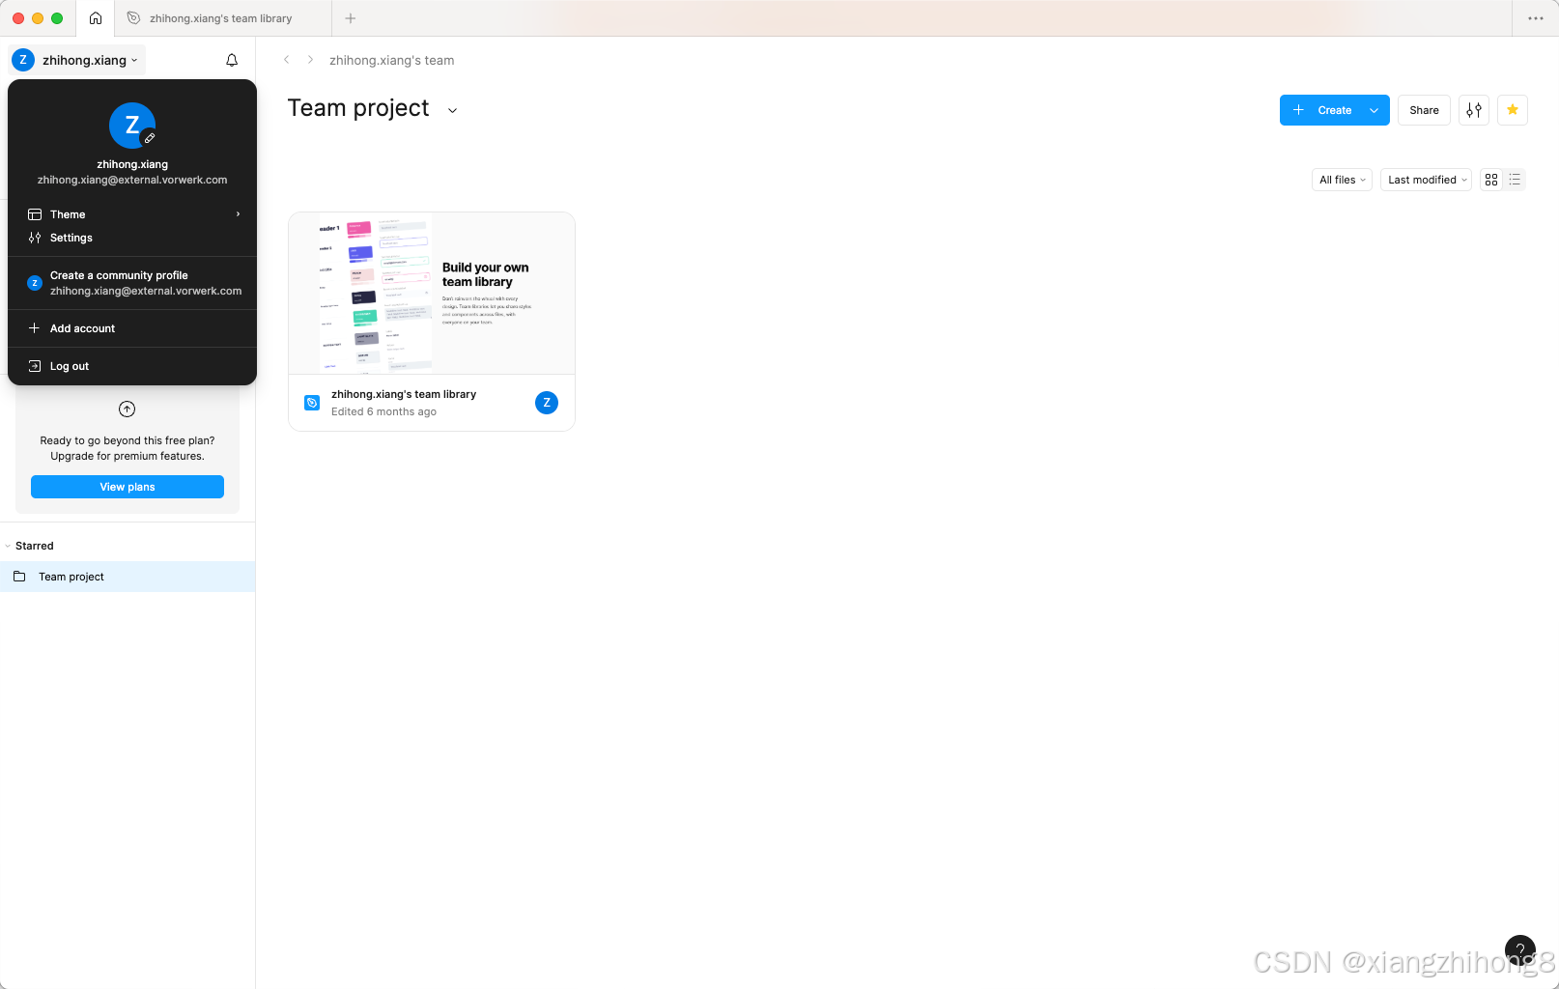Choose Add account
The height and width of the screenshot is (989, 1559).
point(132,328)
